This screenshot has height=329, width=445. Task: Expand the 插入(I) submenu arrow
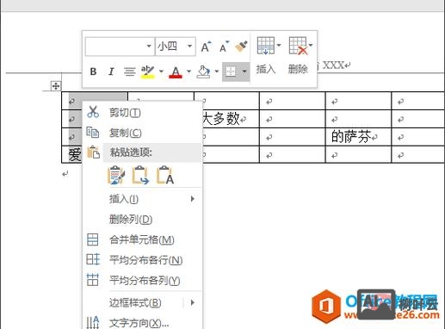tap(193, 199)
